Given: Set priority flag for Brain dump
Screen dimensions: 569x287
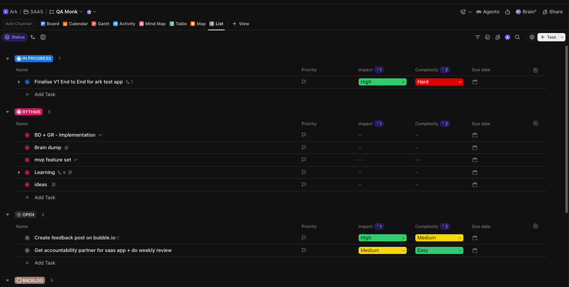Looking at the screenshot, I should 304,148.
